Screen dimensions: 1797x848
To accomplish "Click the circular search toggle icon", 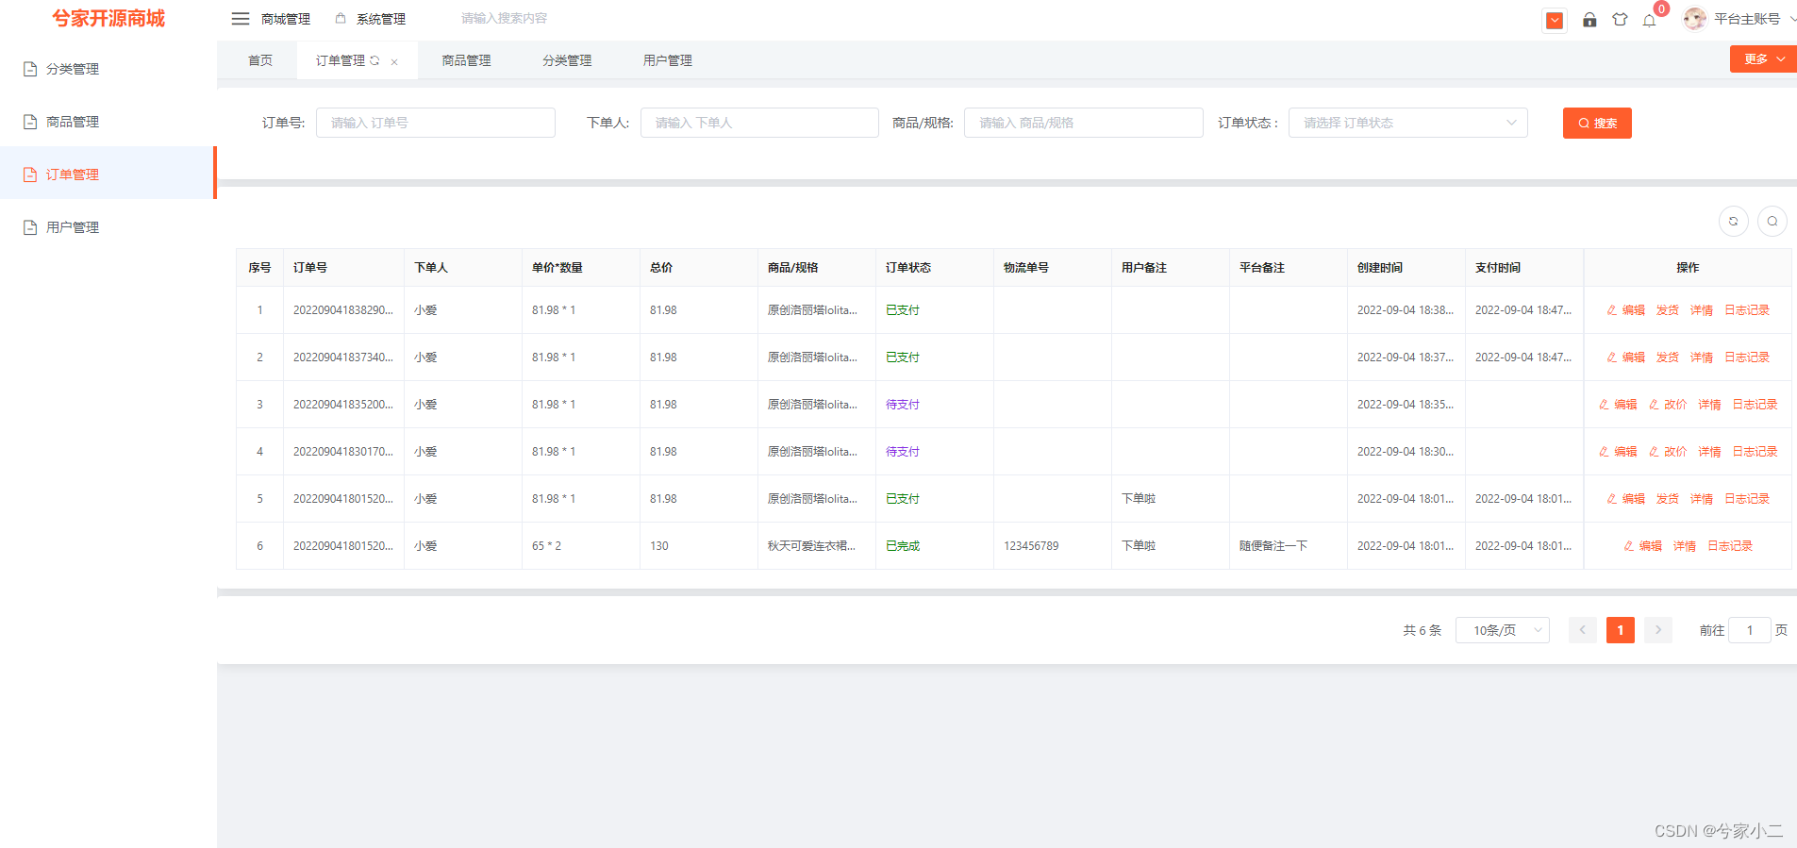I will click(x=1772, y=222).
